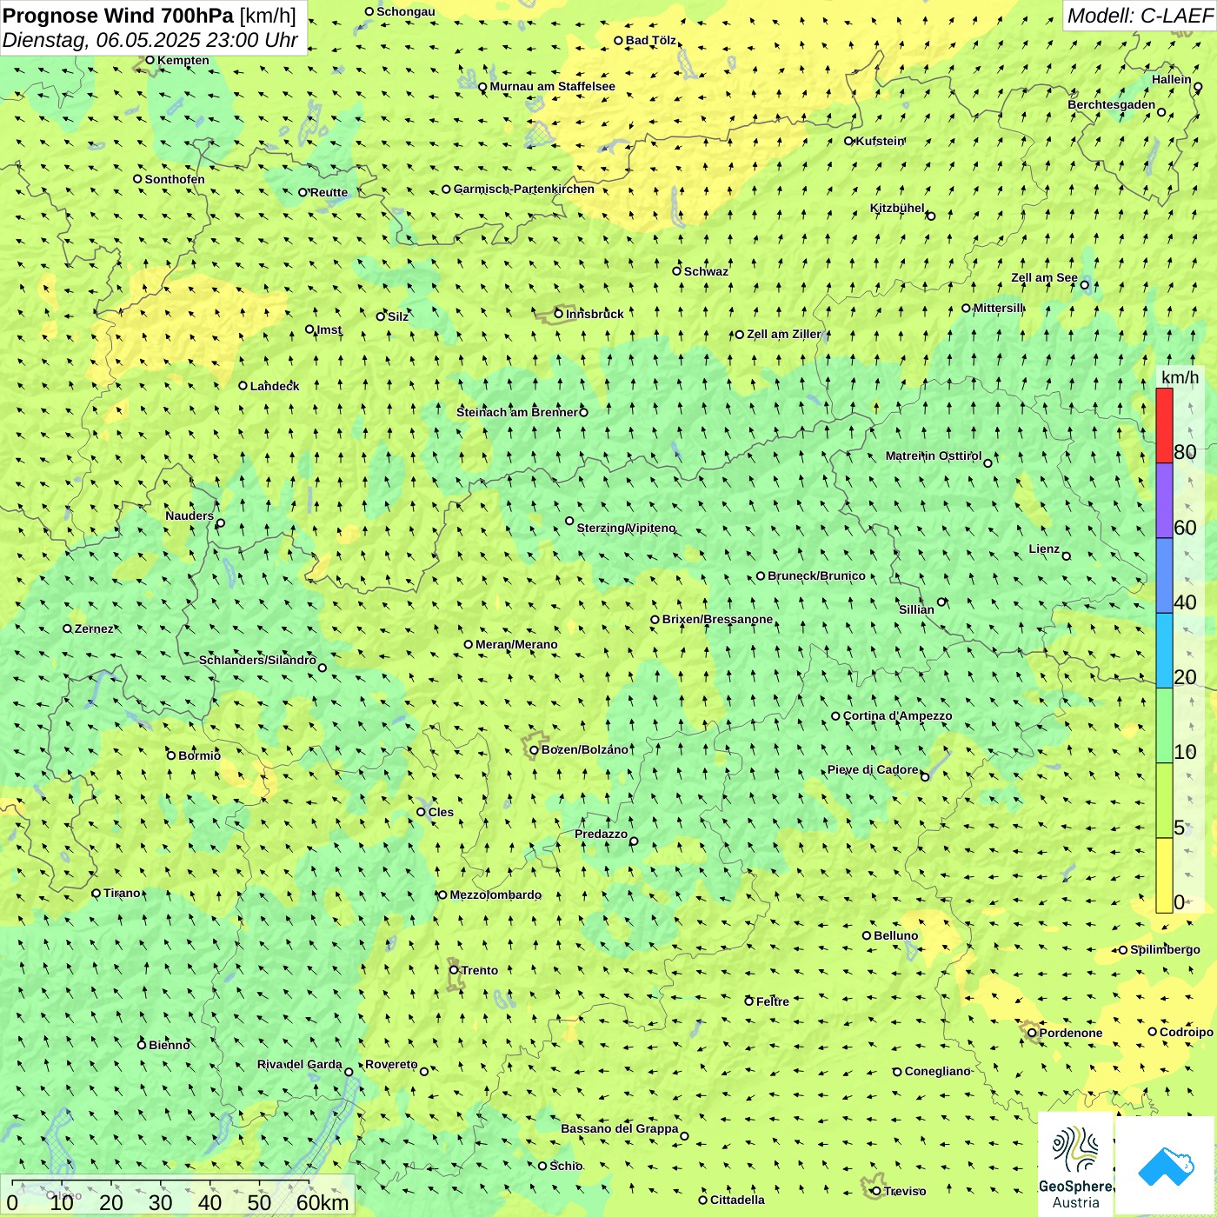This screenshot has width=1217, height=1217.
Task: Click the Meran/Merano label
Action: click(516, 644)
